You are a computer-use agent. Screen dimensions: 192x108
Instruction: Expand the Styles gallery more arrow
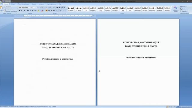172,11
